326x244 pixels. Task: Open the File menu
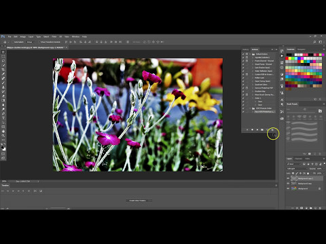pyautogui.click(x=10, y=37)
